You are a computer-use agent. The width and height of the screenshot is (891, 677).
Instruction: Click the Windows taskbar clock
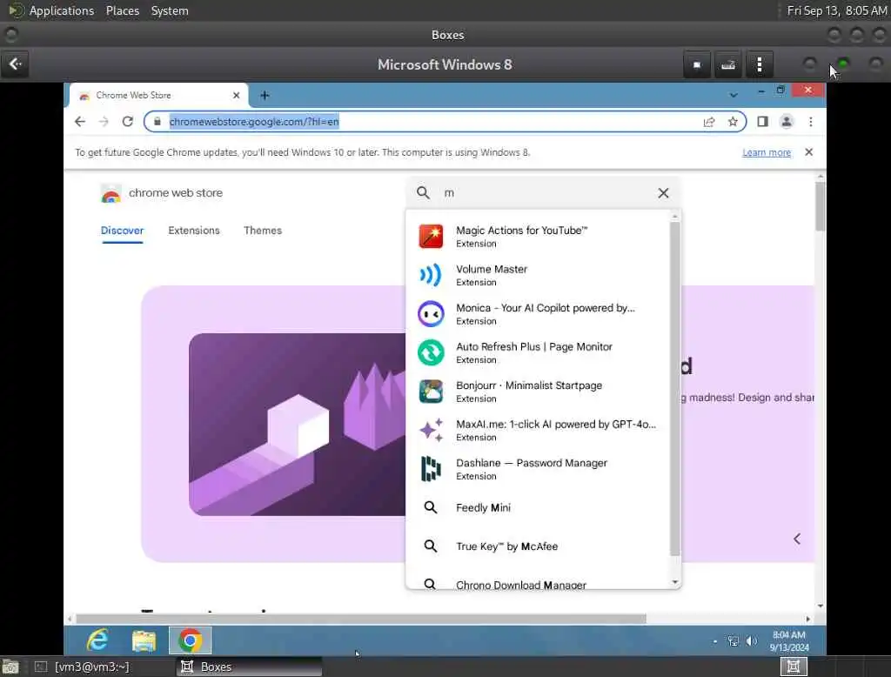point(789,641)
